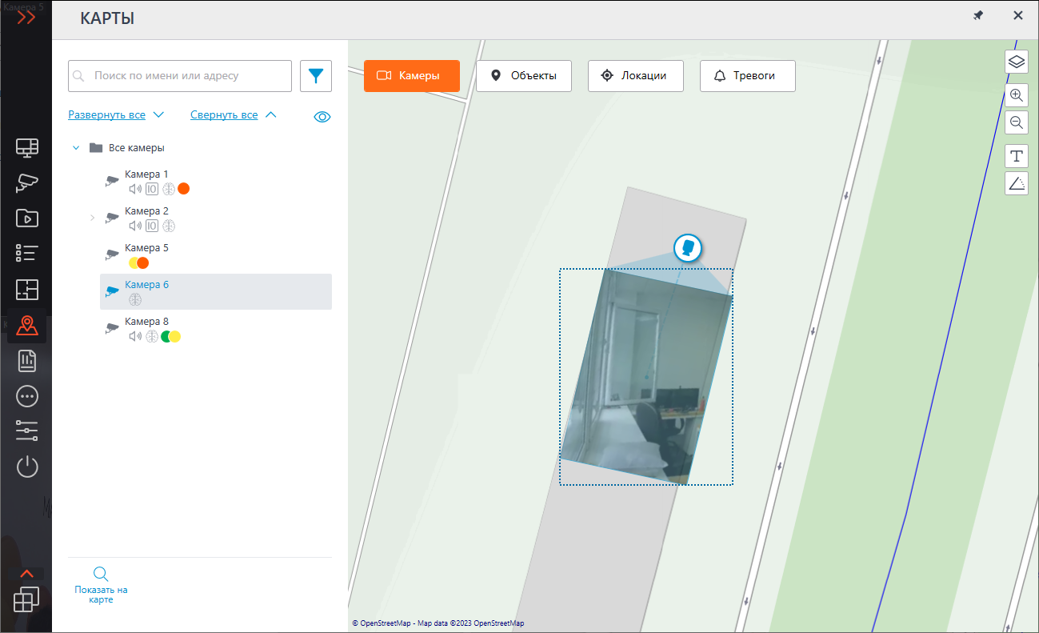1039x633 pixels.
Task: Collapse the Все камеры folder chevron
Action: click(x=76, y=148)
